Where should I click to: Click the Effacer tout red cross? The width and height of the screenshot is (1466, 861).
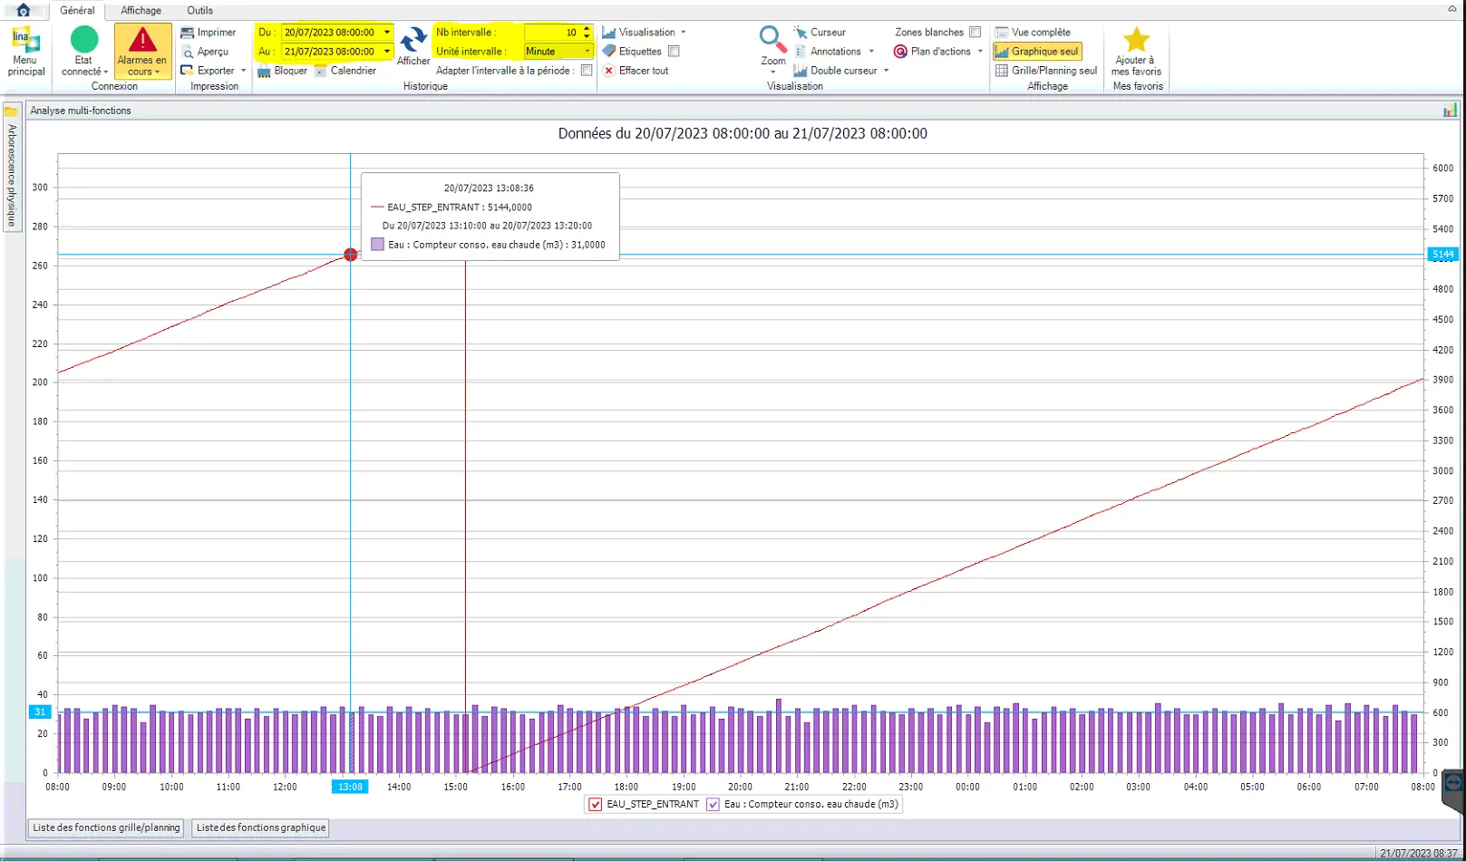[x=608, y=71]
